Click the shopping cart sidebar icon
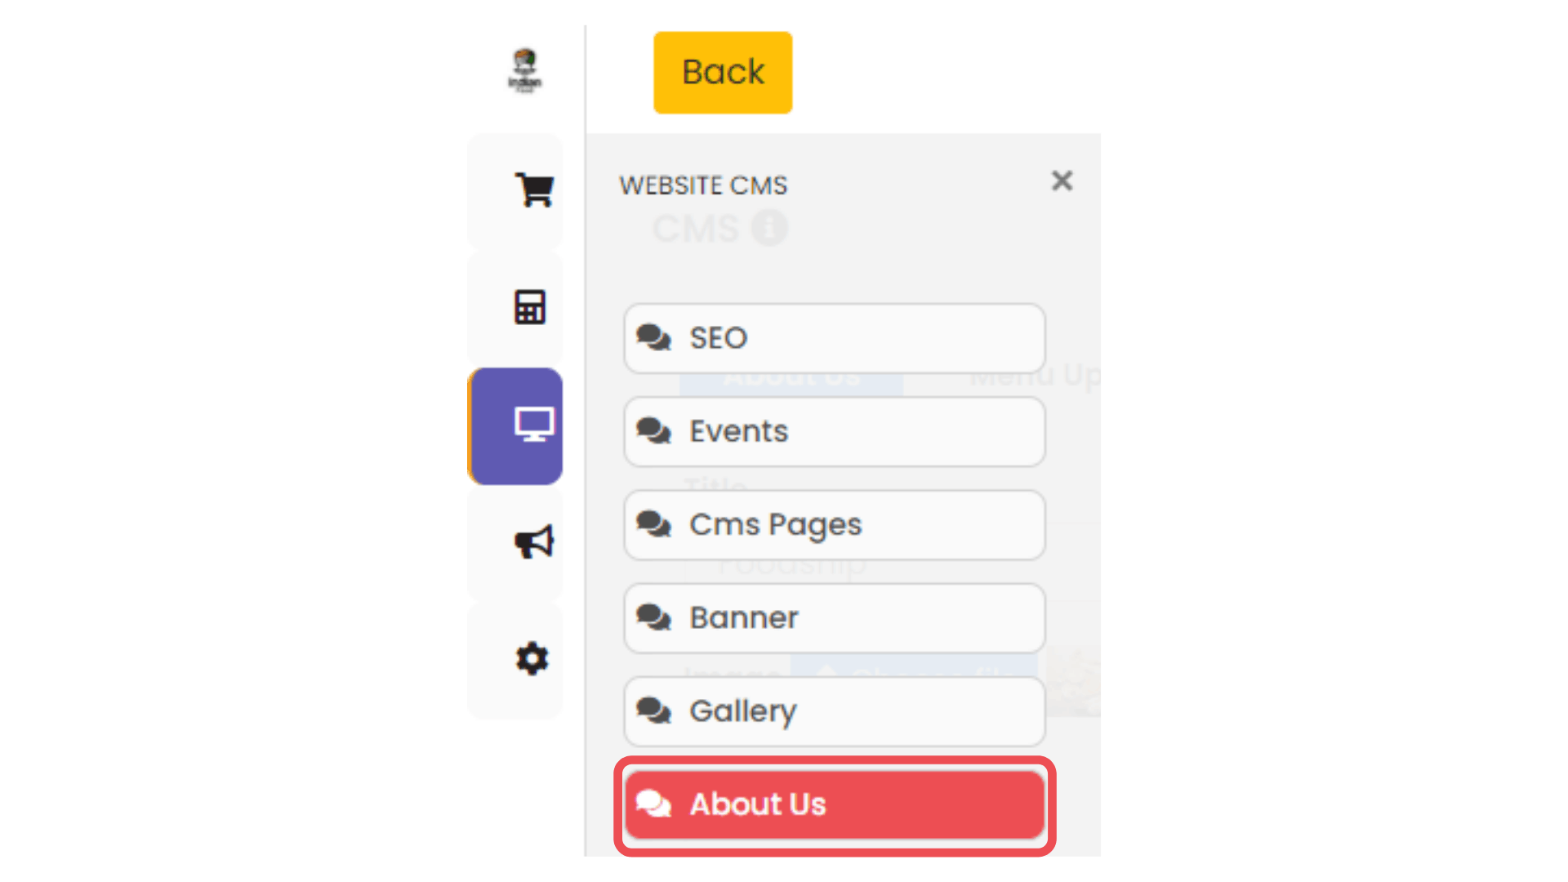1568x882 pixels. point(534,190)
